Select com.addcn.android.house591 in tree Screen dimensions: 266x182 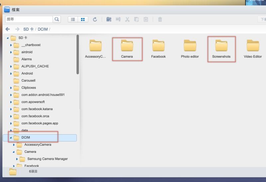click(x=43, y=95)
